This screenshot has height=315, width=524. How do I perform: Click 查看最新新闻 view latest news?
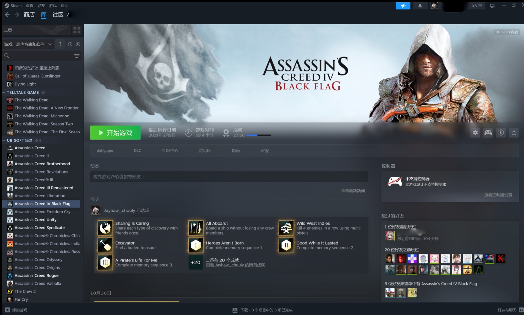tap(353, 191)
